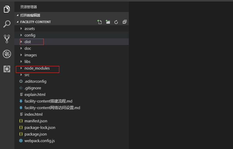Select the libs folder name

(x=27, y=61)
